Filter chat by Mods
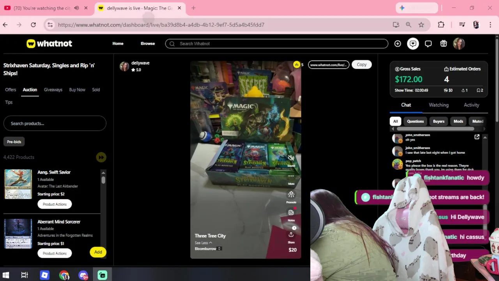The height and width of the screenshot is (281, 499). tap(458, 121)
